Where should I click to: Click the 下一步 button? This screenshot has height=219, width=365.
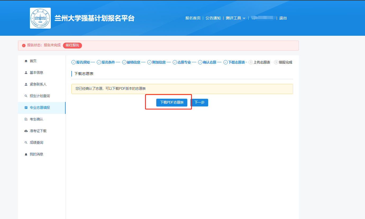(x=199, y=102)
